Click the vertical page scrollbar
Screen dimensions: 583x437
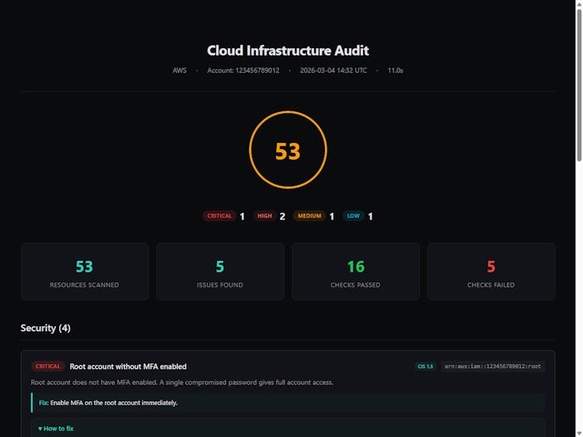click(578, 85)
